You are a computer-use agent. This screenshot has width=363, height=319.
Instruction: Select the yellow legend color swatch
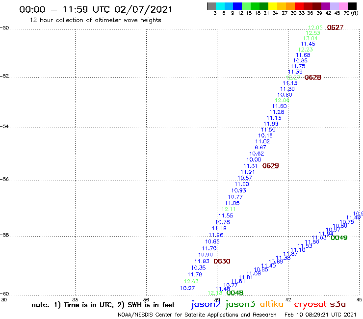(273, 6)
